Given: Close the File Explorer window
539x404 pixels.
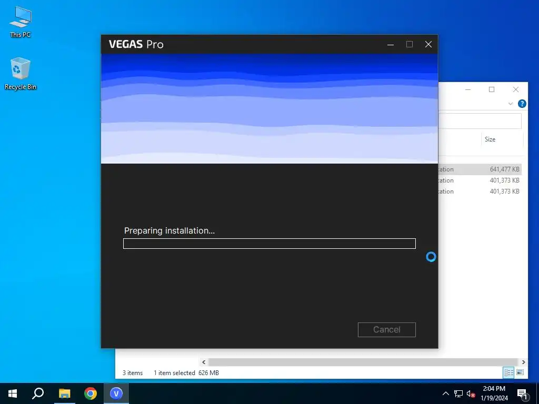Looking at the screenshot, I should 516,89.
